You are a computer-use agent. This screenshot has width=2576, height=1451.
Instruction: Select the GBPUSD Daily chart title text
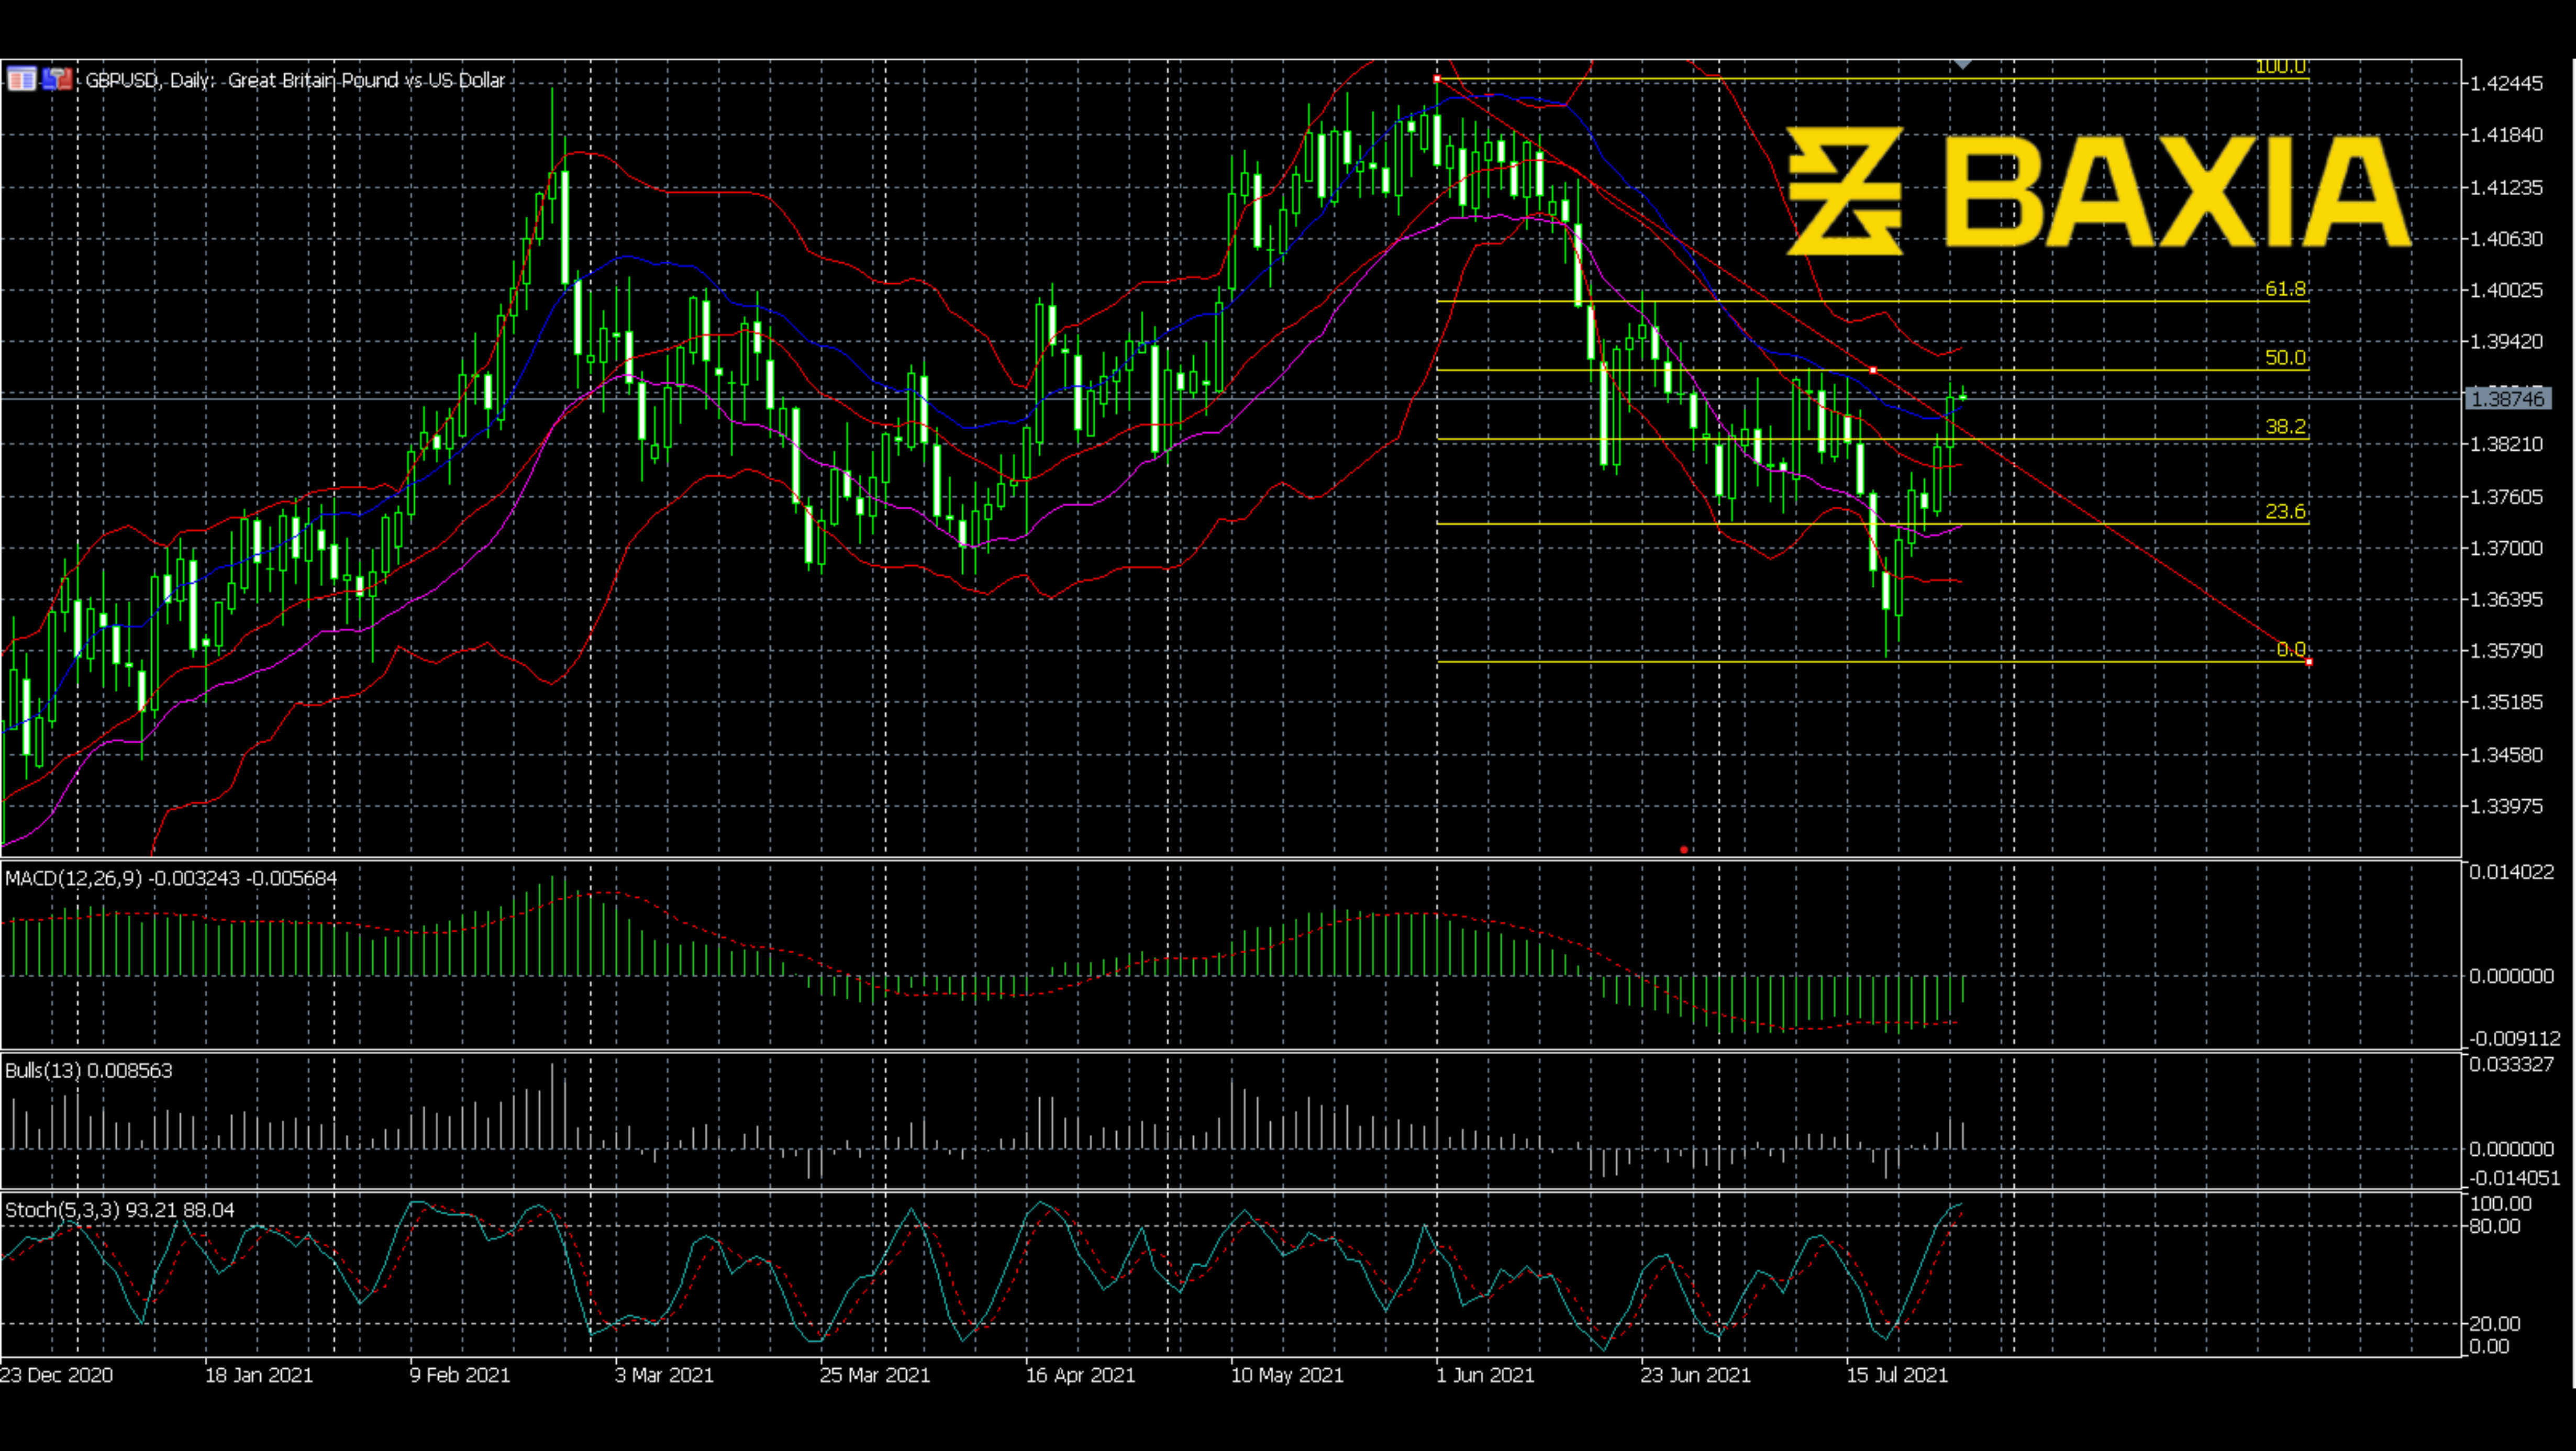pyautogui.click(x=295, y=80)
